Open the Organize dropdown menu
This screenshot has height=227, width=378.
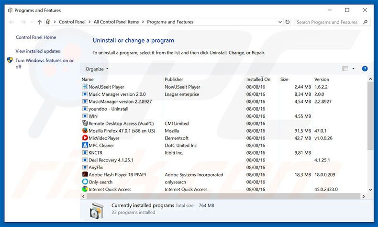[x=97, y=69]
